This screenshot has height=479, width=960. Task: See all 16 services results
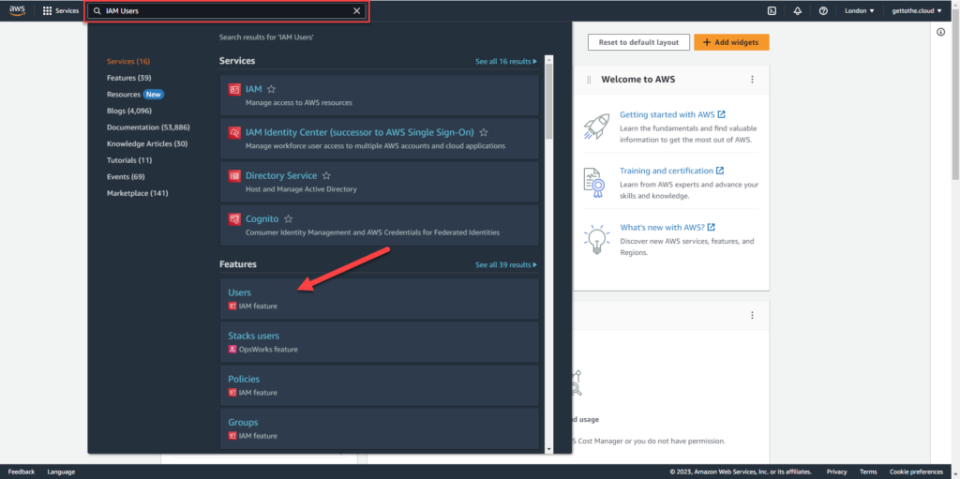click(x=505, y=61)
